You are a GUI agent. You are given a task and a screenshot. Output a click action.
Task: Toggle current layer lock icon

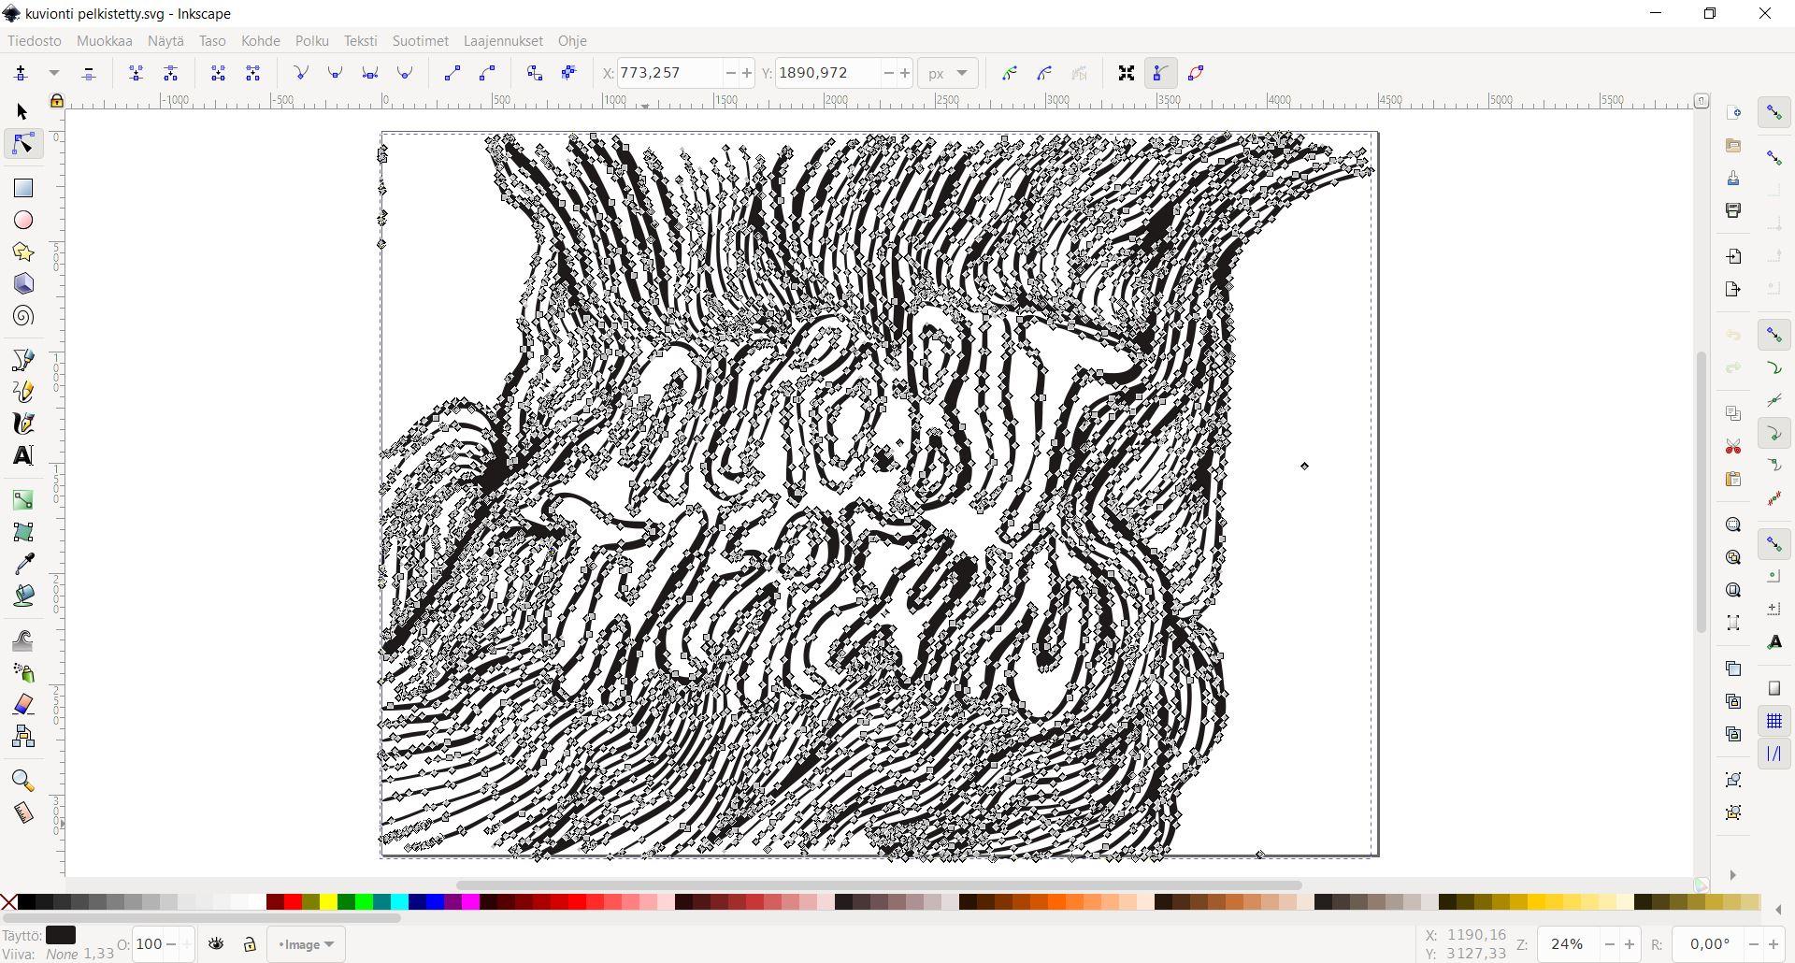pyautogui.click(x=250, y=944)
